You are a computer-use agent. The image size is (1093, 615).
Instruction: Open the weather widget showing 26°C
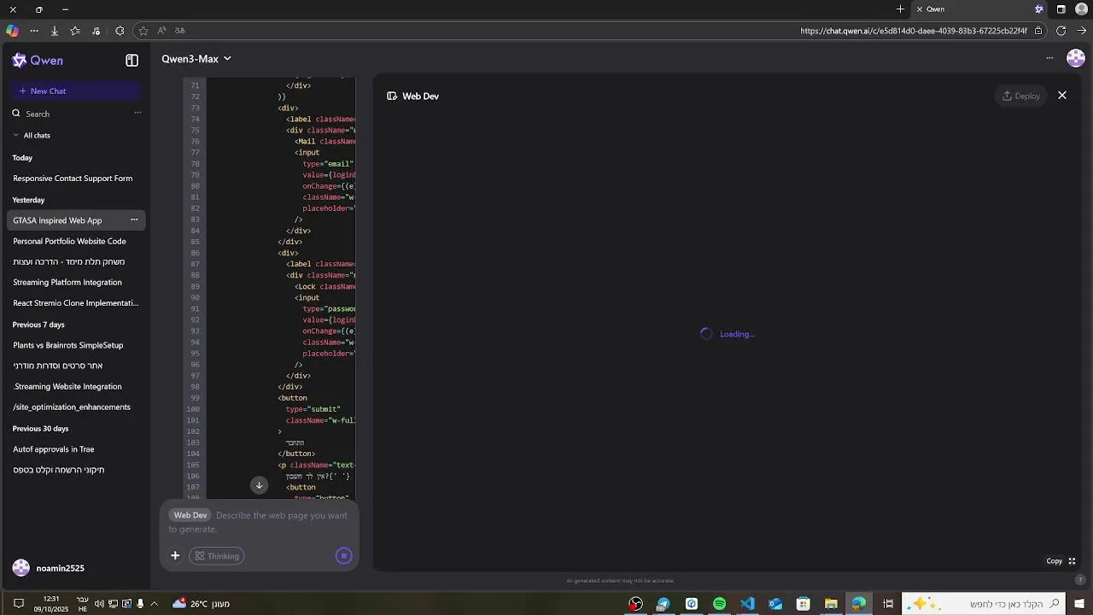click(202, 604)
